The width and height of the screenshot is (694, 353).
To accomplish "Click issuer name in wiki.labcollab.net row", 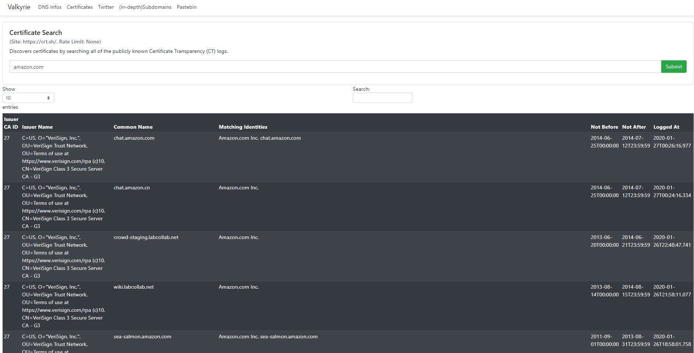I will click(x=63, y=306).
